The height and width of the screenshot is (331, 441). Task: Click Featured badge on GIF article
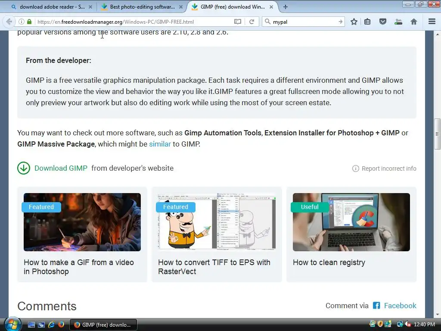[41, 207]
